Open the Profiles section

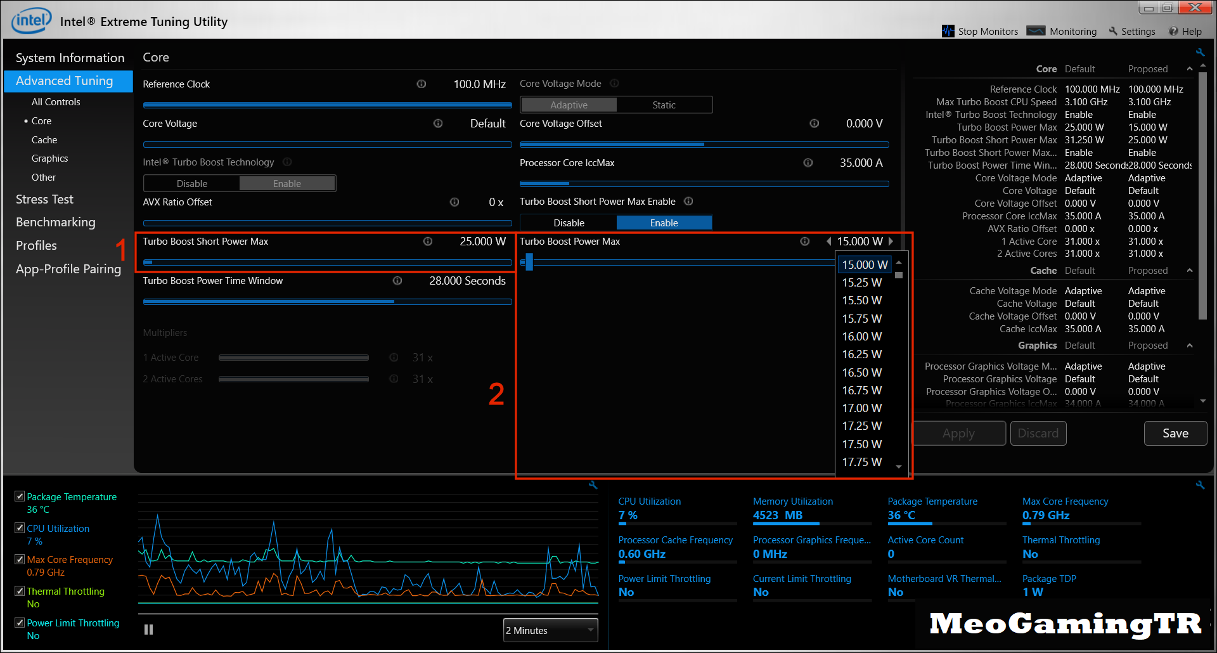click(x=36, y=245)
